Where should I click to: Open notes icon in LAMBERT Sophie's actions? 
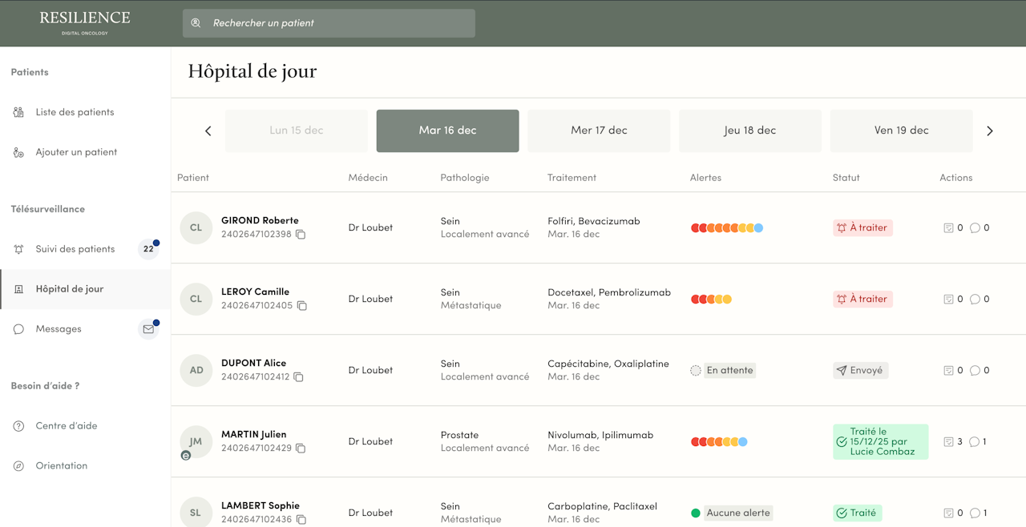949,513
